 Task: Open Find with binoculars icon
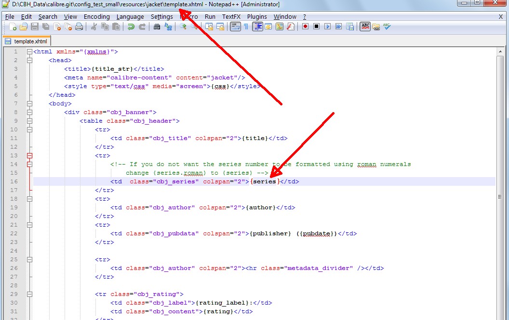point(157,26)
